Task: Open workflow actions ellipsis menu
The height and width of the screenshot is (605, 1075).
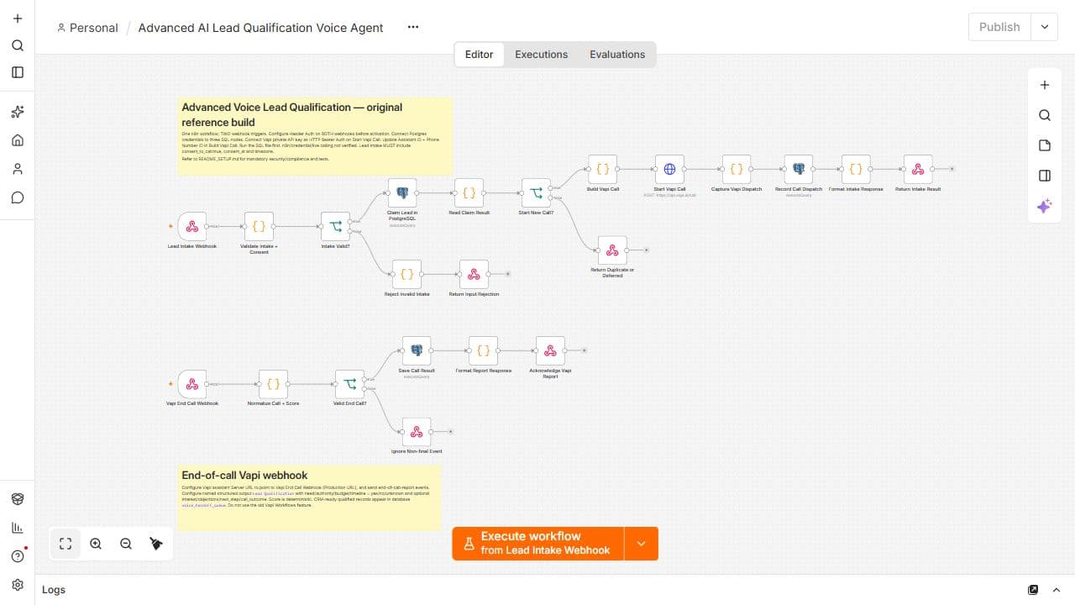Action: (412, 27)
